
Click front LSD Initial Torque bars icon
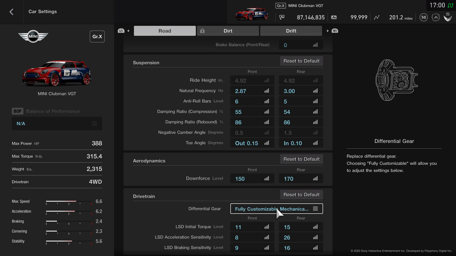coord(267,227)
